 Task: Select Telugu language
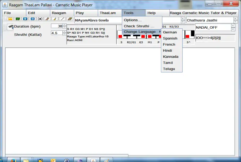pos(172,69)
